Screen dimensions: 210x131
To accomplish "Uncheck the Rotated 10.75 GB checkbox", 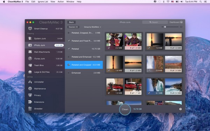I will tap(69, 49).
